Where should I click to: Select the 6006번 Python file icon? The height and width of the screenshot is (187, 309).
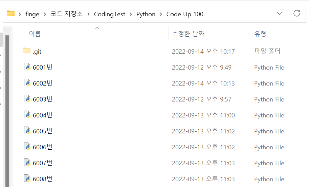[27, 147]
